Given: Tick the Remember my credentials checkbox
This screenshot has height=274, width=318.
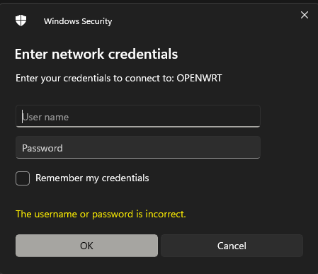Looking at the screenshot, I should click(23, 178).
